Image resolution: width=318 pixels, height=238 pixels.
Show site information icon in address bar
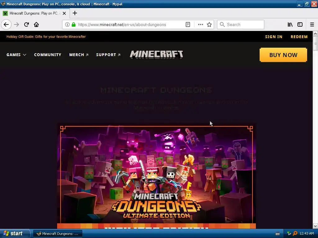67,24
